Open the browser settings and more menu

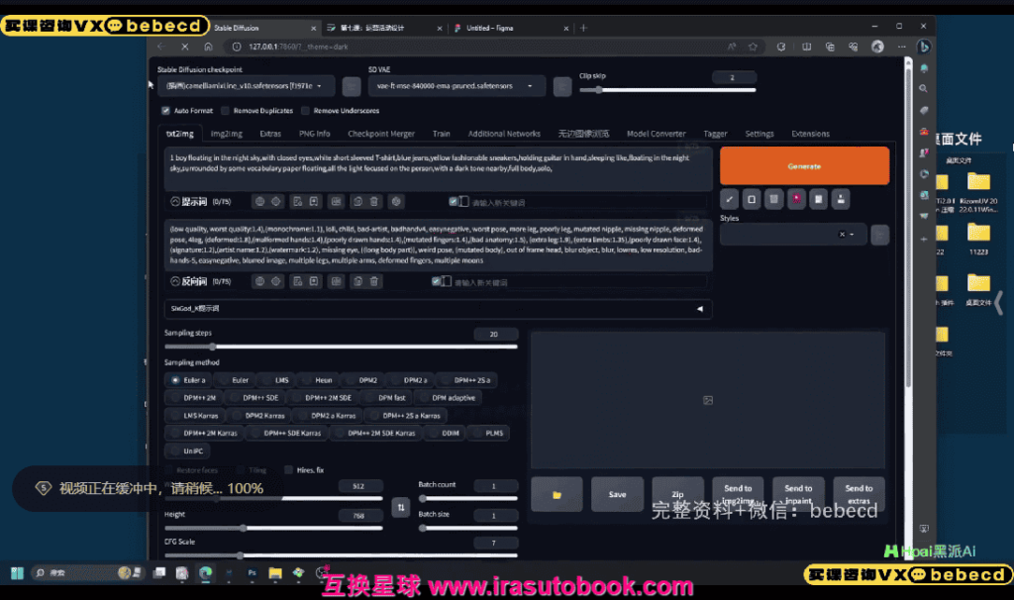tap(901, 47)
